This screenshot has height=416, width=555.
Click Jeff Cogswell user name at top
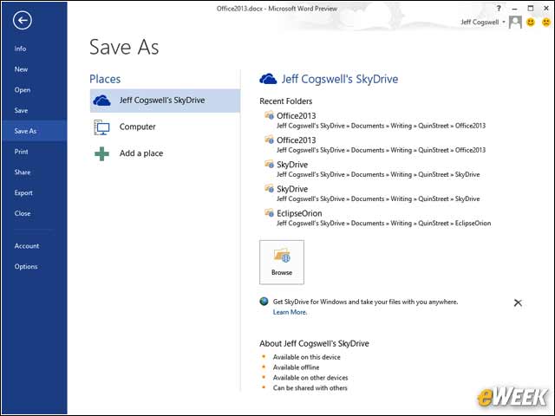[x=480, y=22]
